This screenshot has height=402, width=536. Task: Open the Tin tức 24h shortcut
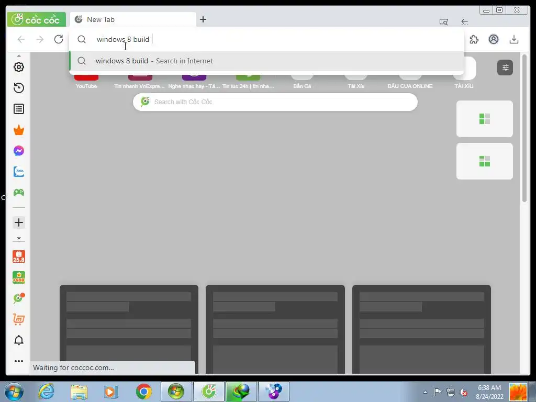248,82
